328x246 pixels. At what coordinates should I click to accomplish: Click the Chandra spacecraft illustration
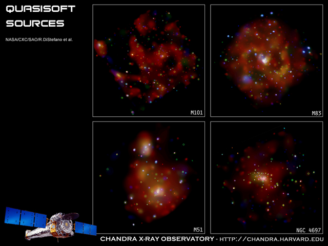coord(51,224)
